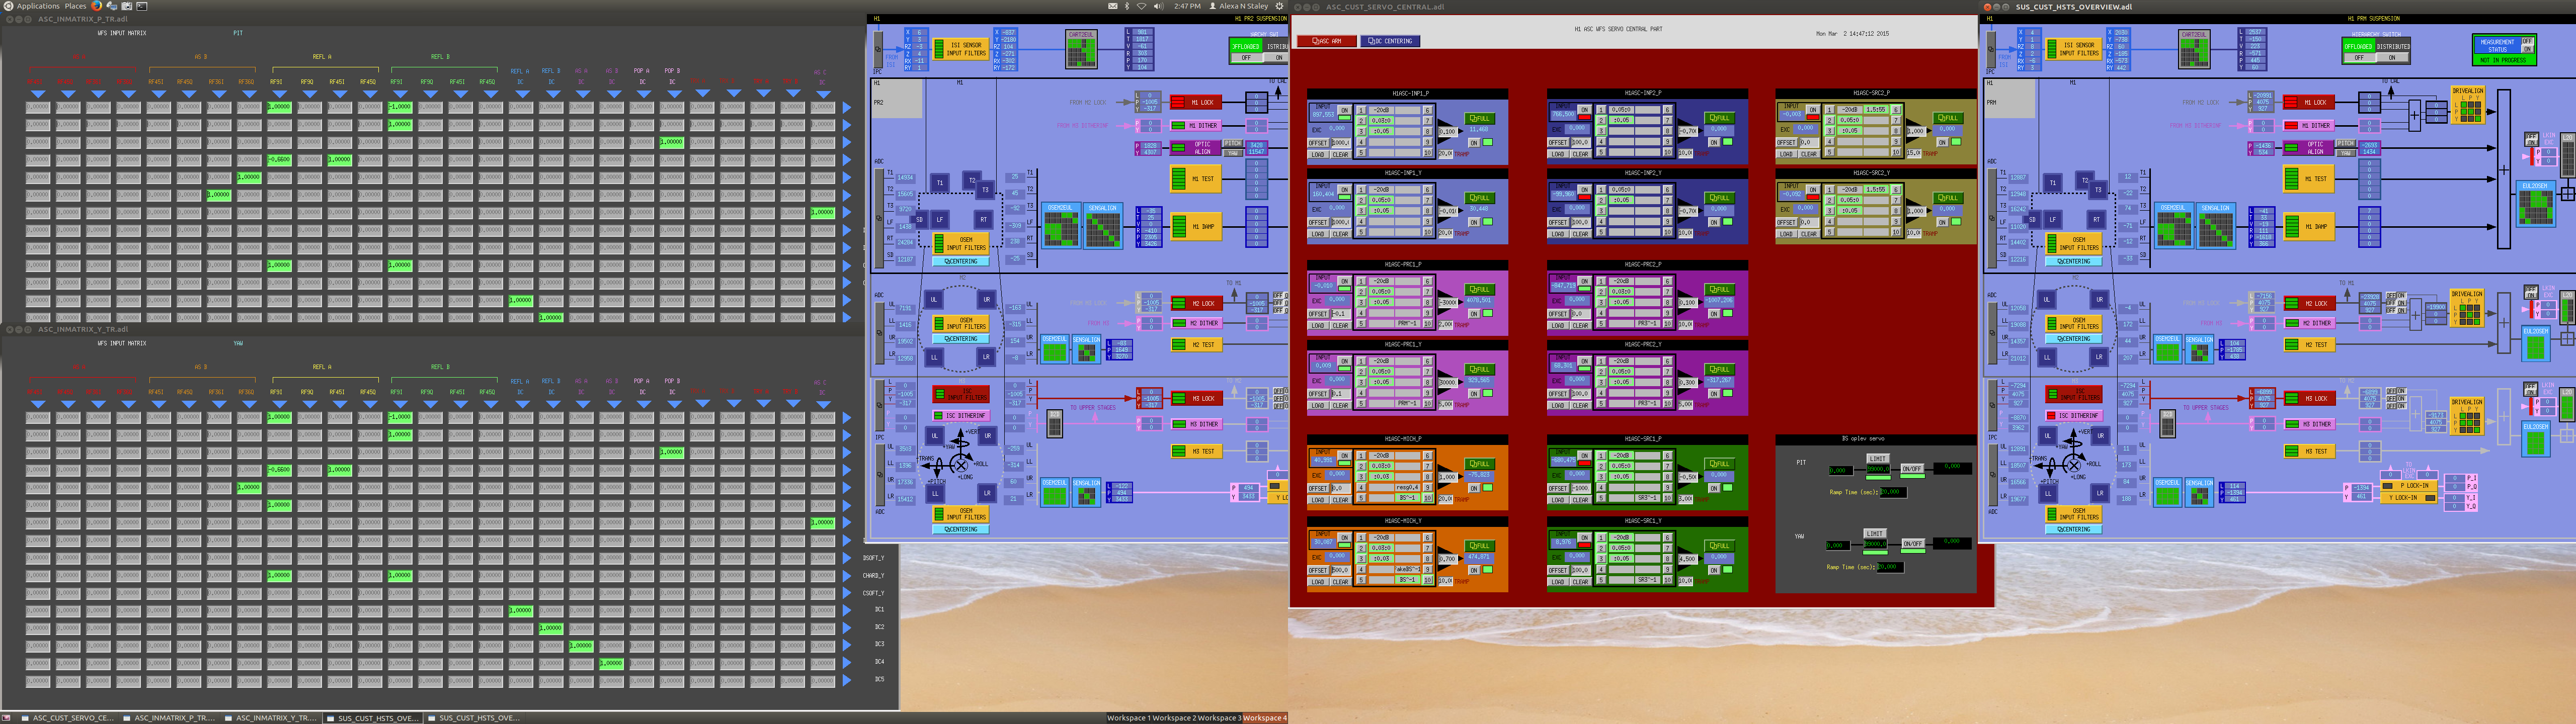This screenshot has width=2576, height=724.
Task: Open the terminal launcher in top panel
Action: pyautogui.click(x=142, y=6)
